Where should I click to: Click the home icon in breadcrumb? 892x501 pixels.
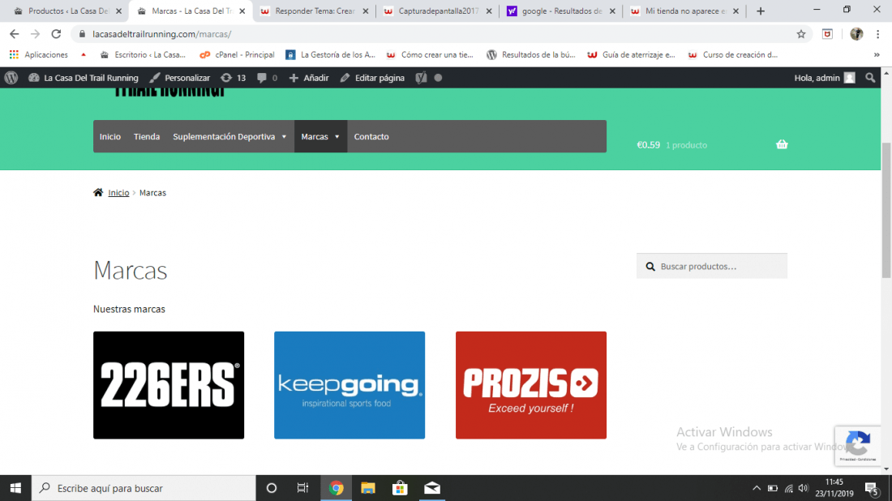pyautogui.click(x=98, y=192)
